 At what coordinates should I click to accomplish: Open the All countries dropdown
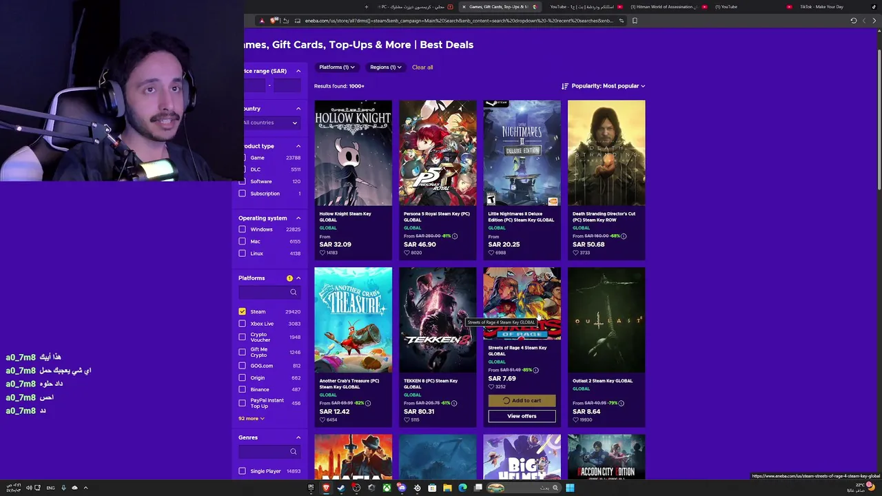tap(270, 123)
